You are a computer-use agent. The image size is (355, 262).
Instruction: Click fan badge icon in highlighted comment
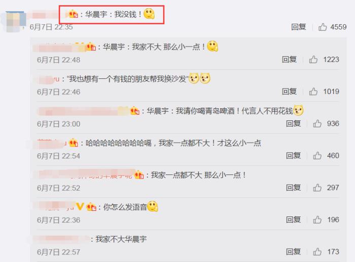(74, 14)
